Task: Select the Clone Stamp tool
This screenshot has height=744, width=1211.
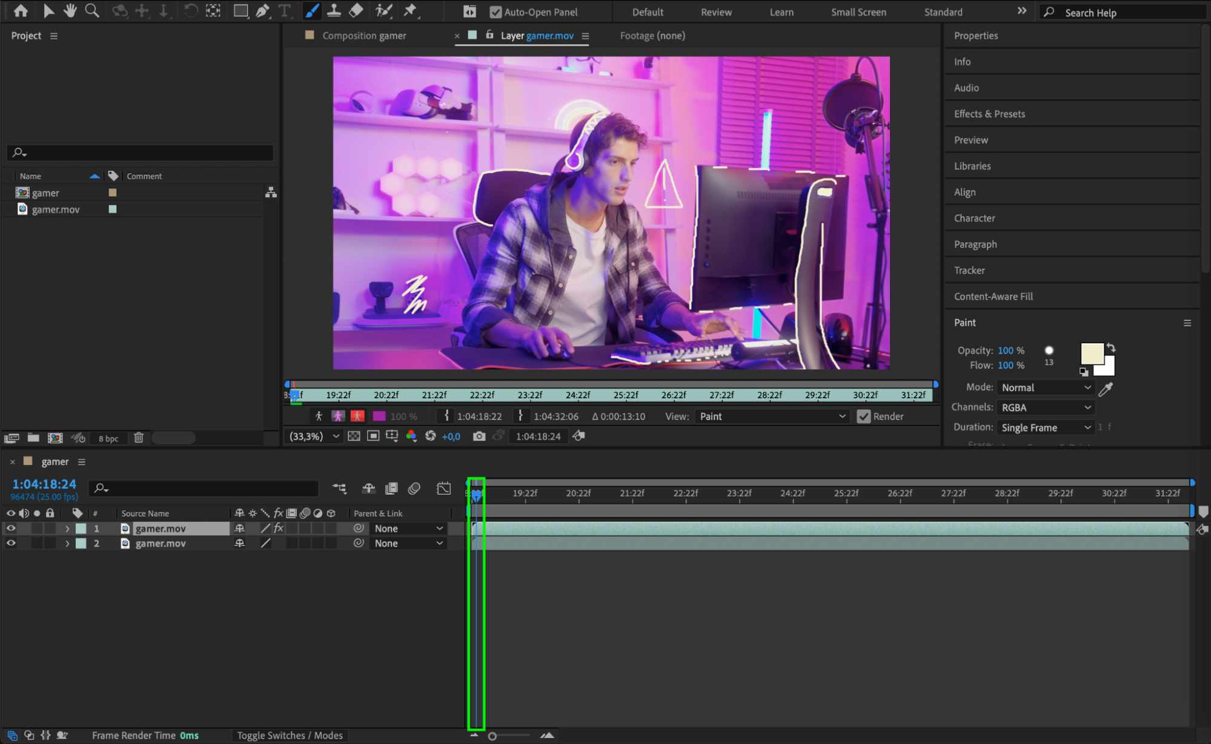Action: tap(334, 11)
